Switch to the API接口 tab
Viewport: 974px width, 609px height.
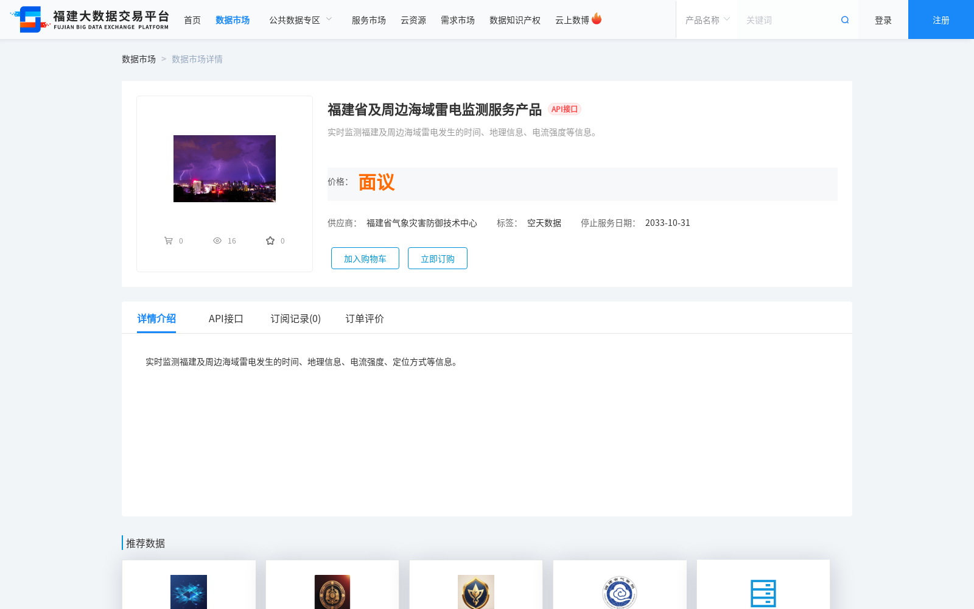(226, 319)
